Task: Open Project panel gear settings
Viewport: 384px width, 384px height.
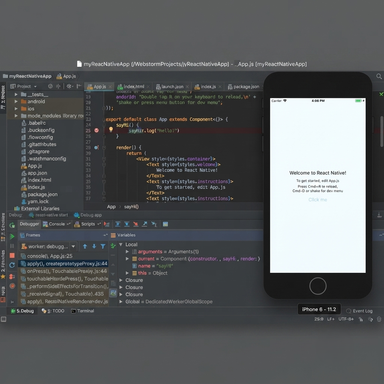Action: [x=70, y=86]
